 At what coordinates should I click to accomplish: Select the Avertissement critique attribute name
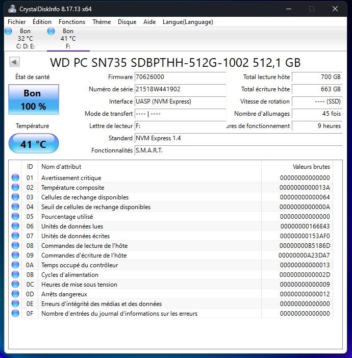coord(71,178)
